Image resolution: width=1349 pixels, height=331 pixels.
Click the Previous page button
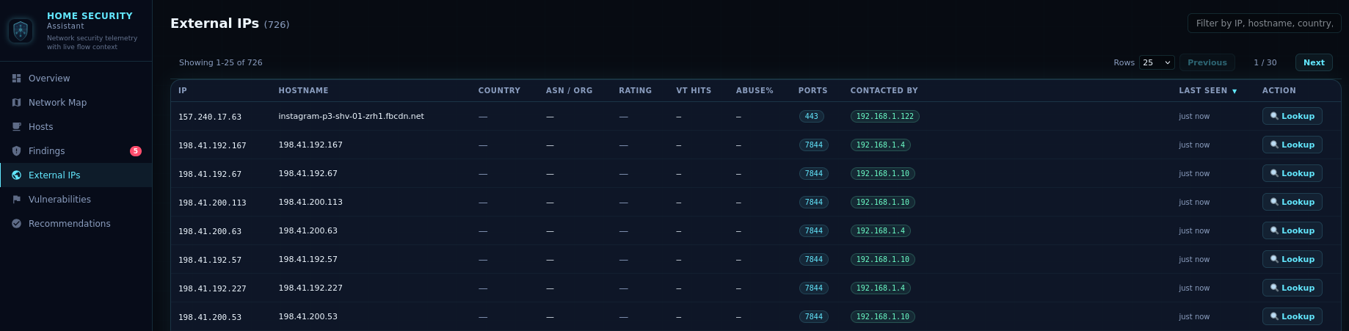[x=1207, y=63]
